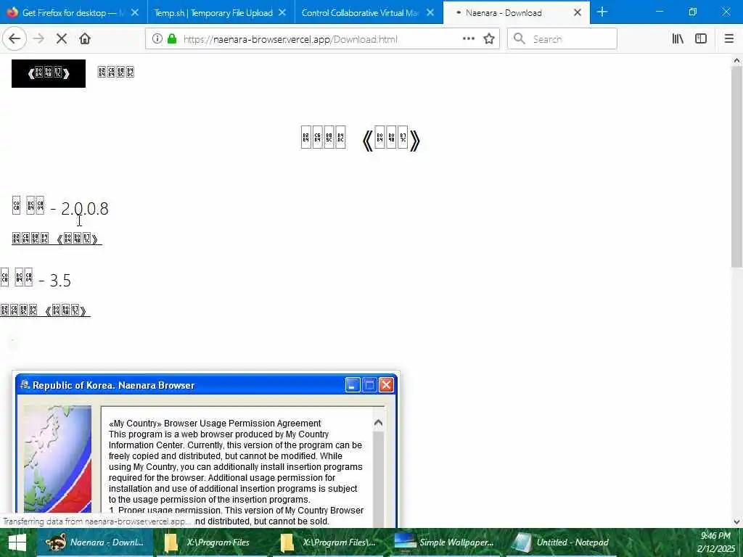This screenshot has width=743, height=557.
Task: Click the black Naenara logo banner
Action: point(49,73)
